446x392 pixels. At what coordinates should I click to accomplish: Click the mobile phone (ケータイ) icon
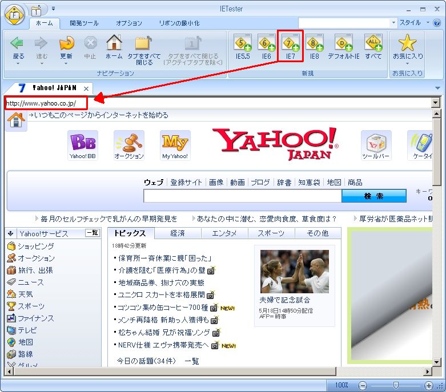420,145
